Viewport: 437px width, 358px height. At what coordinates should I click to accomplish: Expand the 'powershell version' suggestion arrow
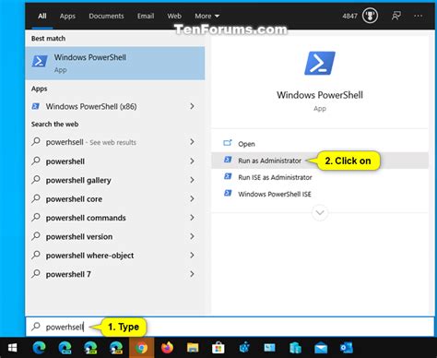(x=192, y=236)
